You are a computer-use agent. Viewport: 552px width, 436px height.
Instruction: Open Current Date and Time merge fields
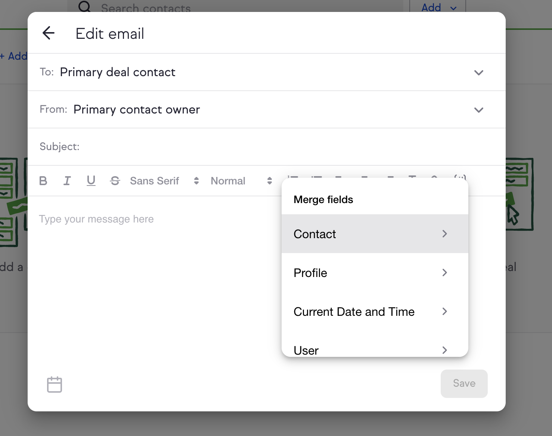tap(375, 312)
